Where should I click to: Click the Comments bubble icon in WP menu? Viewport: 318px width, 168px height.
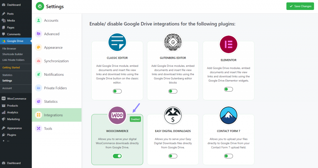tap(4, 34)
